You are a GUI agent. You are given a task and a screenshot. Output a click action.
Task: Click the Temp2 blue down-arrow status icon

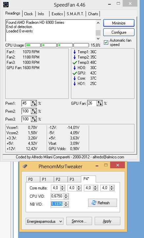[x=75, y=57]
